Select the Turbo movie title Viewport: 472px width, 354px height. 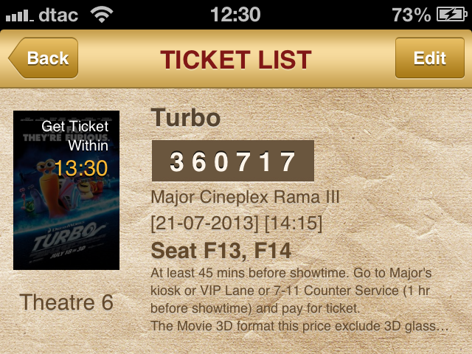coord(185,118)
